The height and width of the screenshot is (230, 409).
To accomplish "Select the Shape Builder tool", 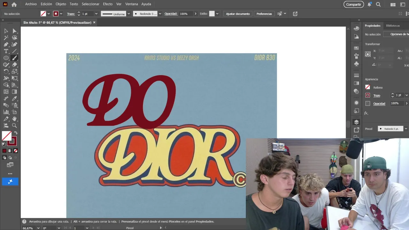I will pos(6,85).
